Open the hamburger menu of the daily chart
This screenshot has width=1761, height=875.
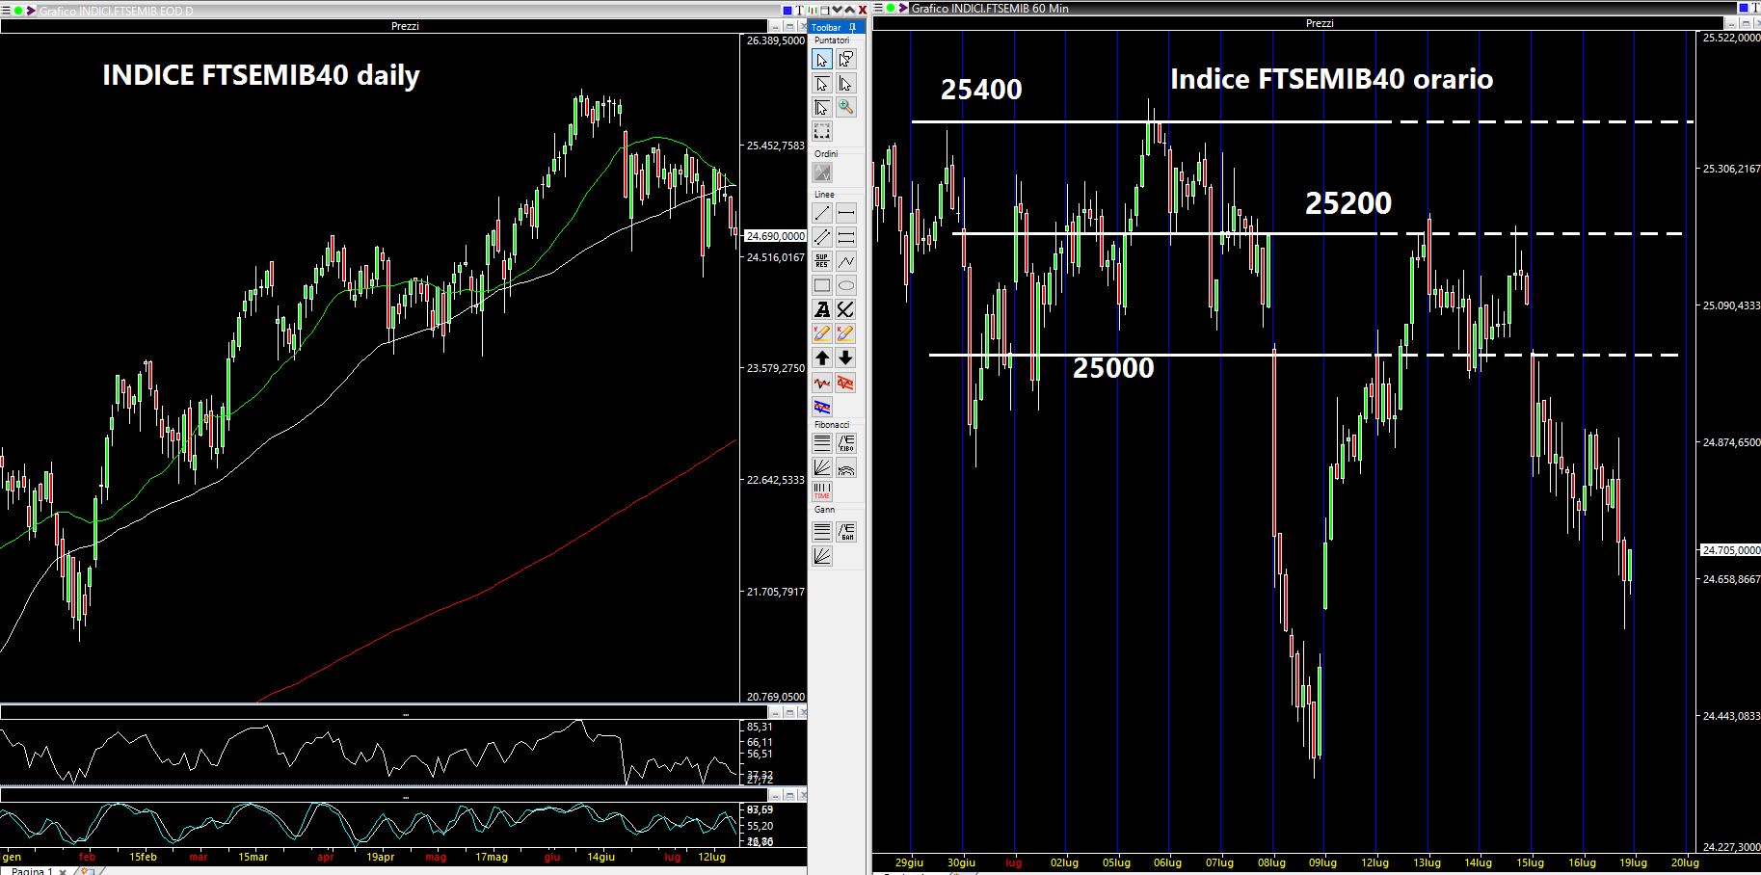pyautogui.click(x=6, y=10)
